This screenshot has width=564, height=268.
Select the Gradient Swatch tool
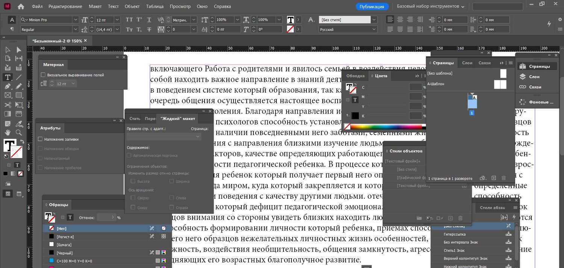click(8, 114)
